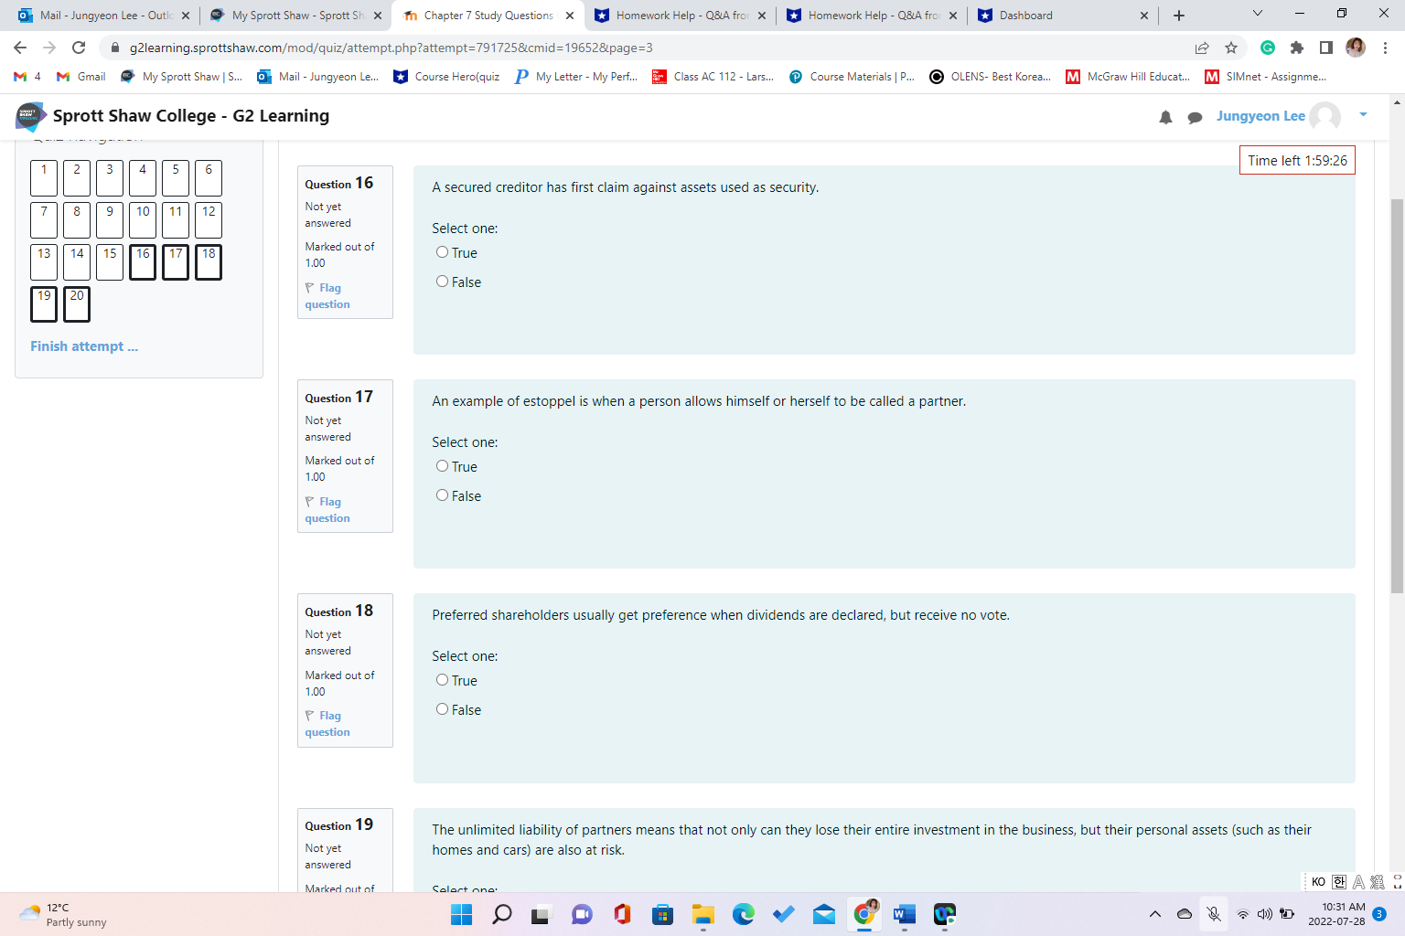1405x936 pixels.
Task: Open the Grammarly extension icon
Action: tap(1268, 47)
